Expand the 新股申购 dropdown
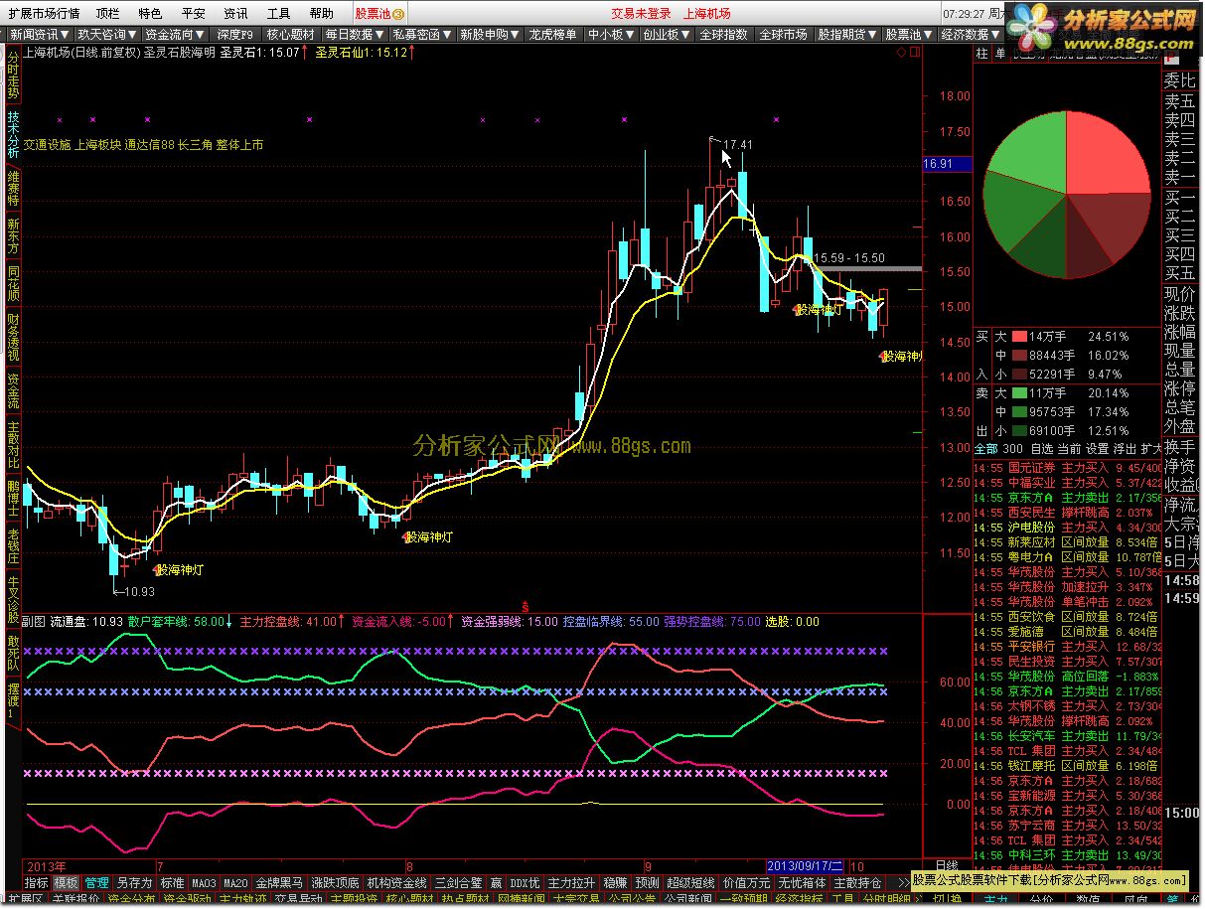Image resolution: width=1205 pixels, height=909 pixels. [488, 34]
